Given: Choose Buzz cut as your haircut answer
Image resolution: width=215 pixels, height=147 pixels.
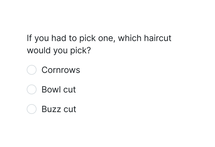Looking at the screenshot, I should tap(32, 109).
